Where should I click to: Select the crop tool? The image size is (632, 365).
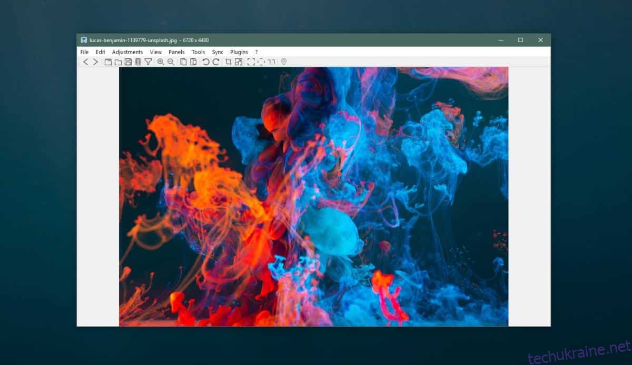pos(229,62)
